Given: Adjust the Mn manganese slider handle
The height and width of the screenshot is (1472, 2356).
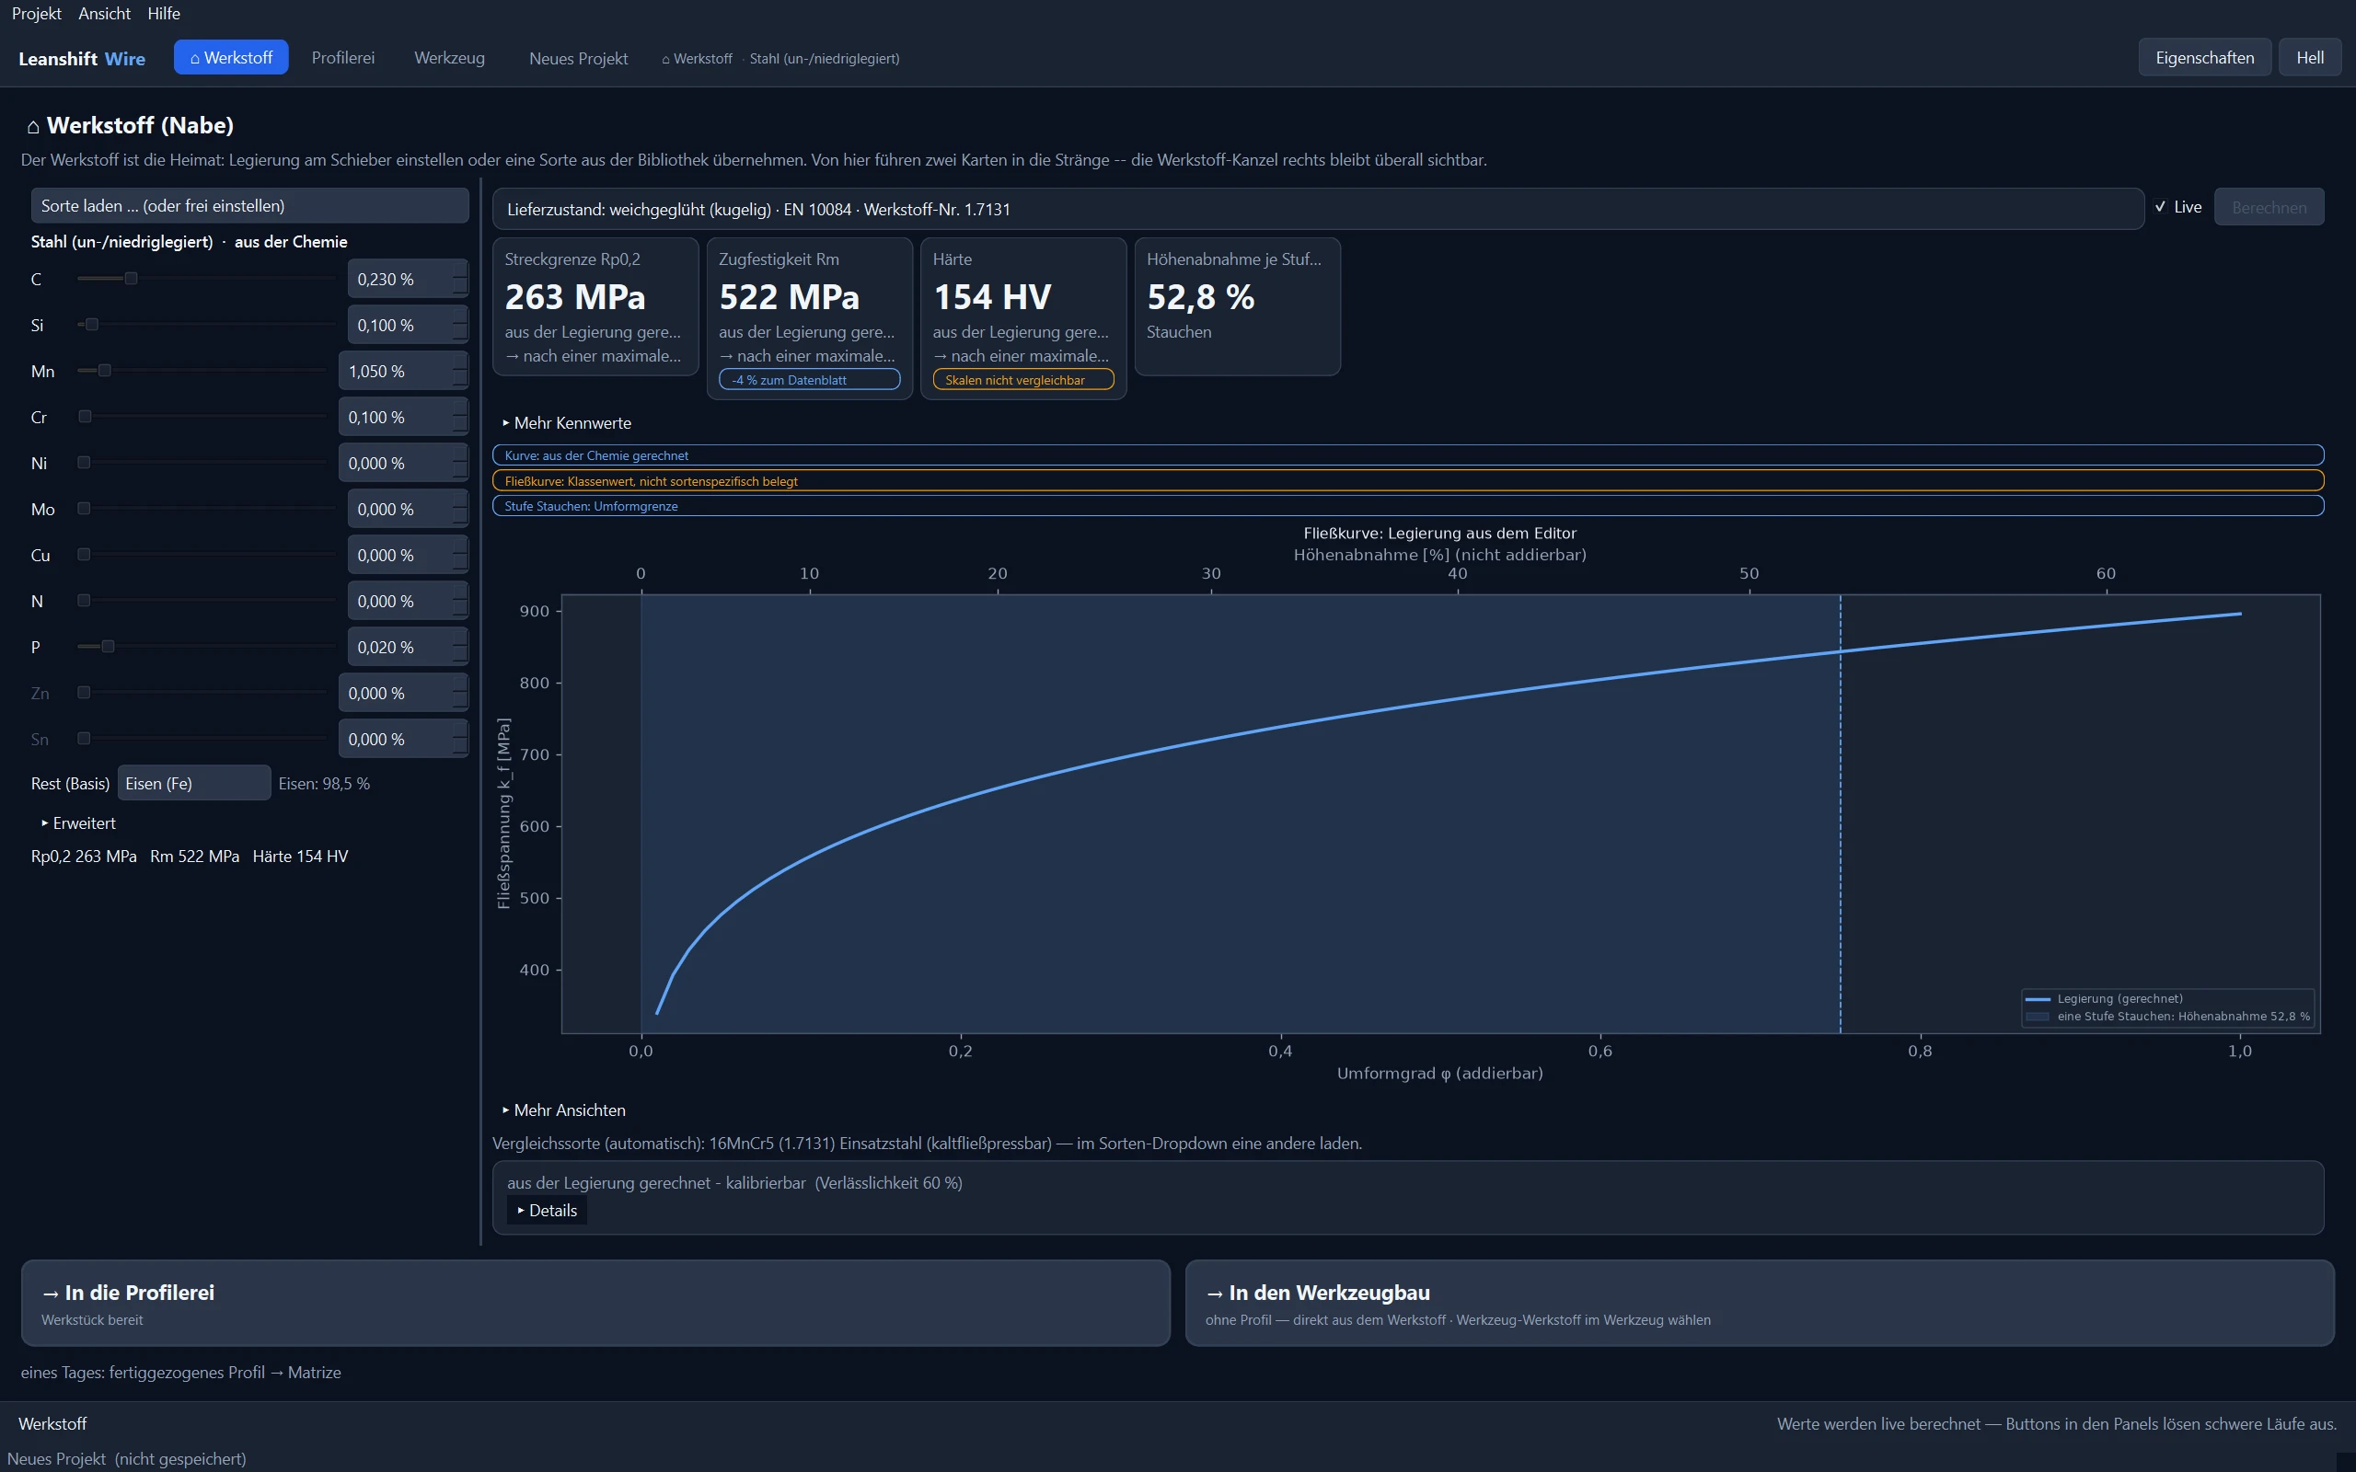Looking at the screenshot, I should pyautogui.click(x=105, y=370).
